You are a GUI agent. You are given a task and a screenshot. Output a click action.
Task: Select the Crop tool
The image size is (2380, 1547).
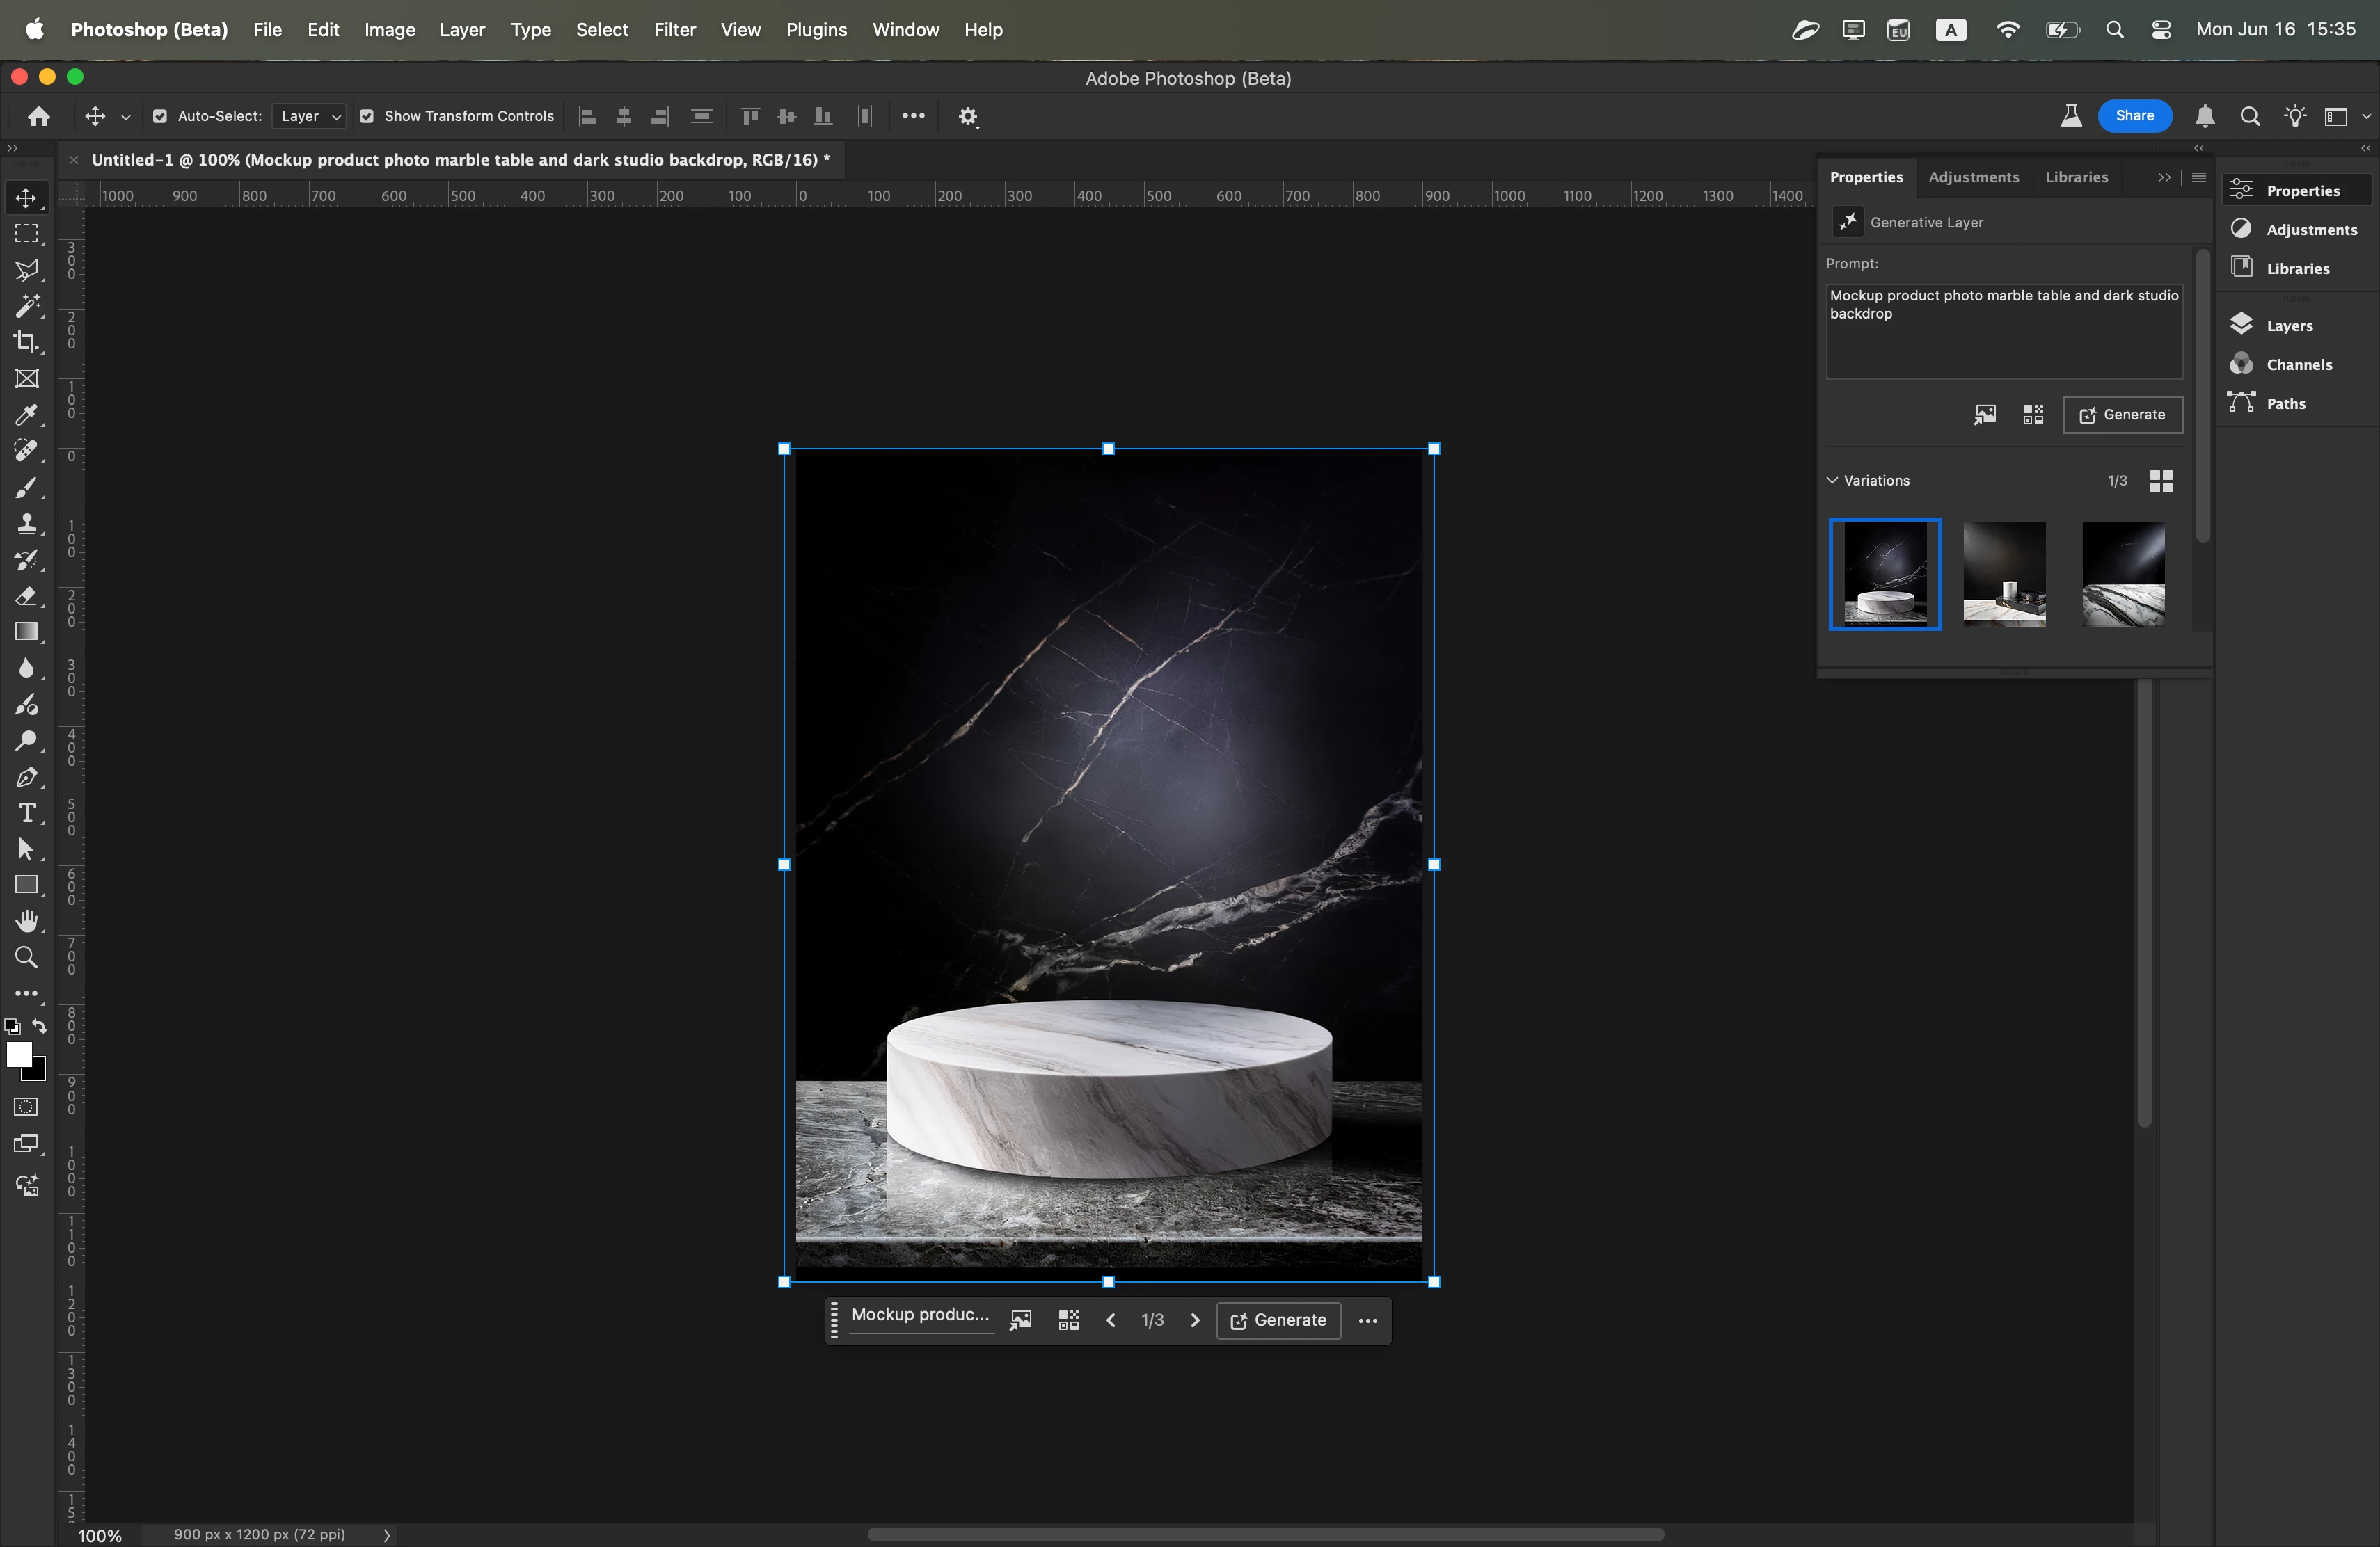tap(26, 343)
